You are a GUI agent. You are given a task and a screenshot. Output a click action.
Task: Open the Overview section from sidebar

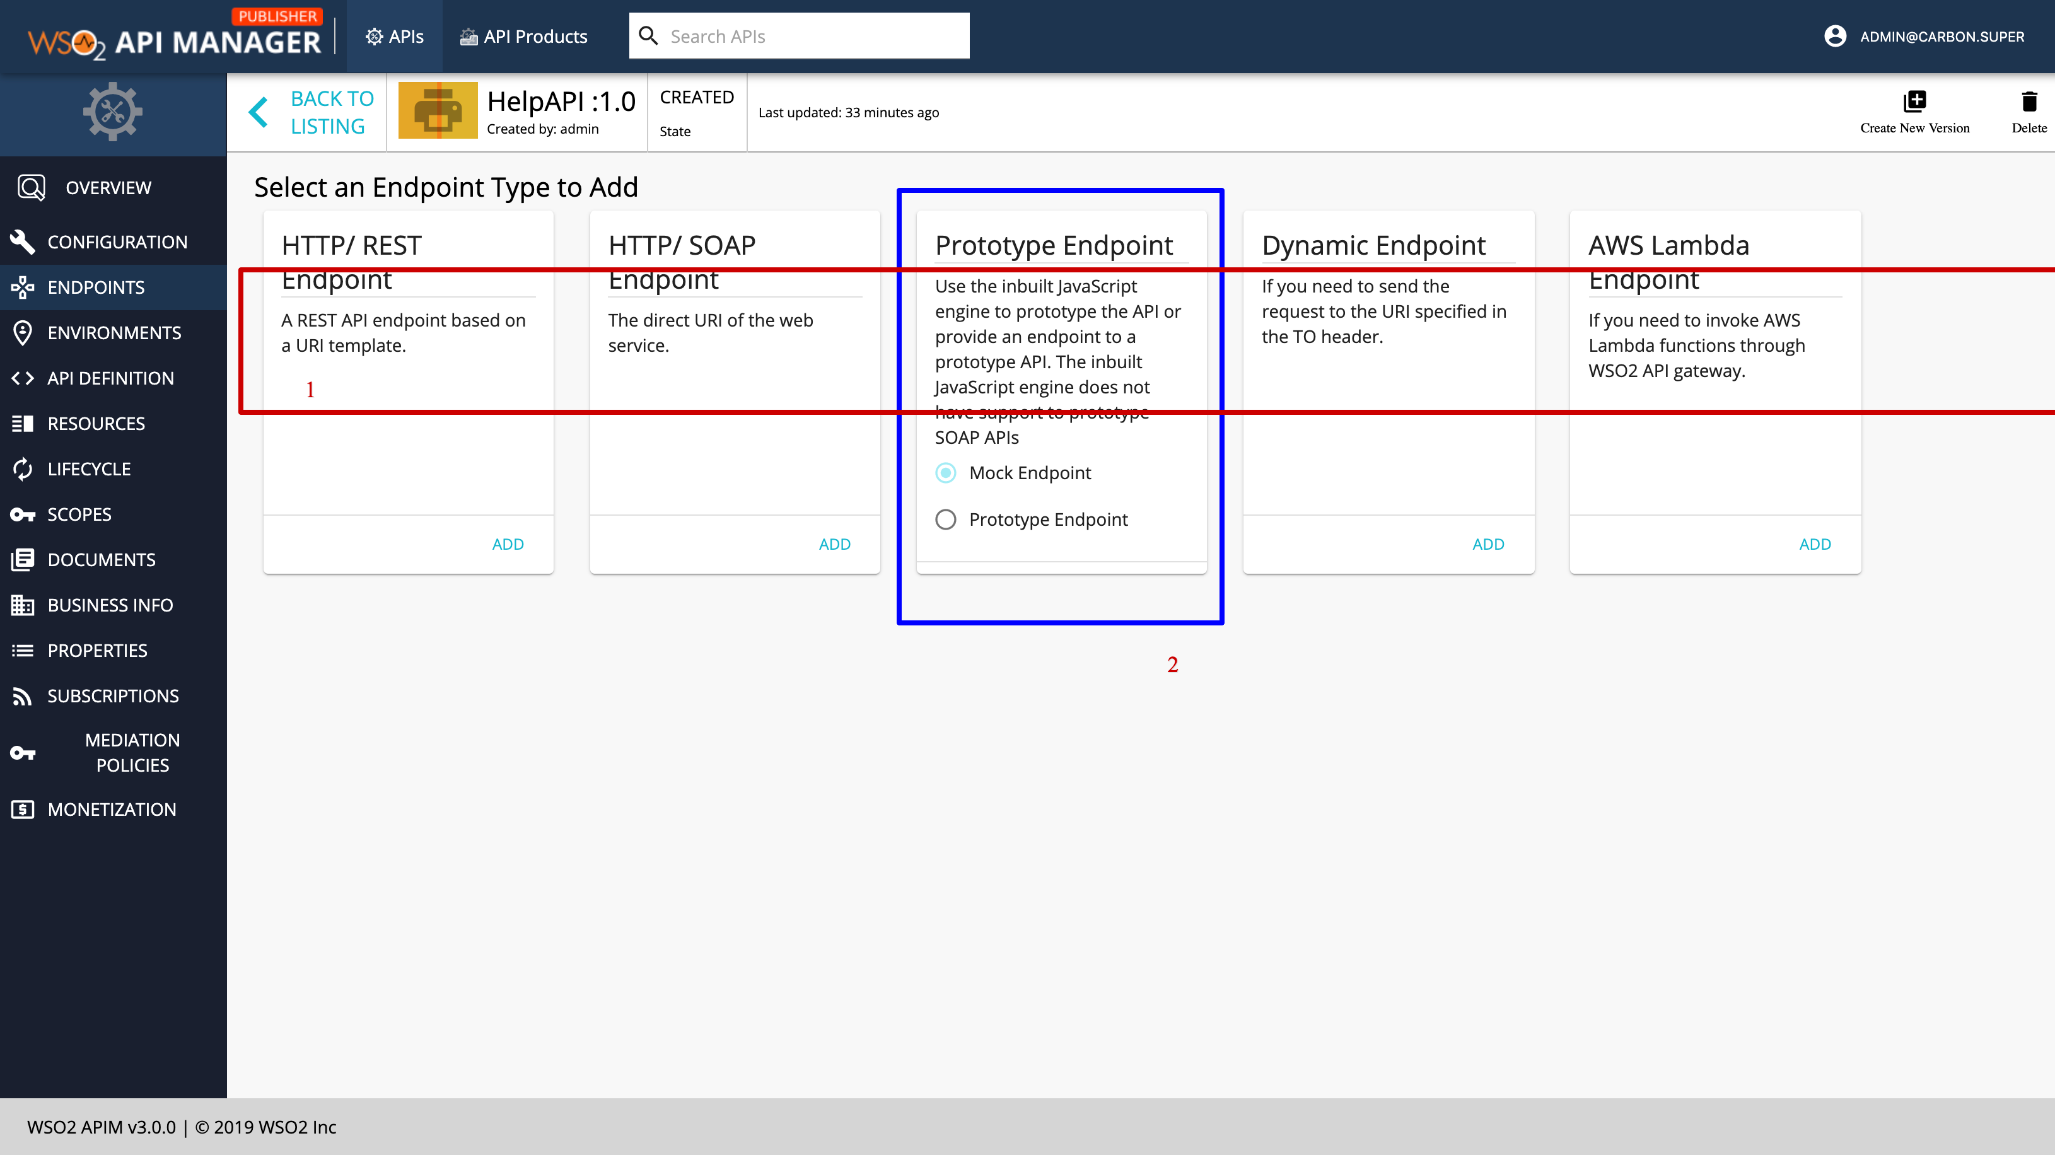coord(108,187)
